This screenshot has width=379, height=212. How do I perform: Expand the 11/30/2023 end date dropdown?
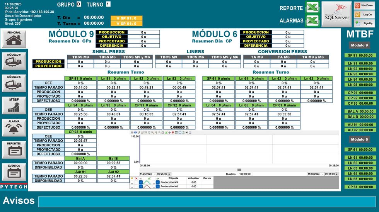(322, 174)
